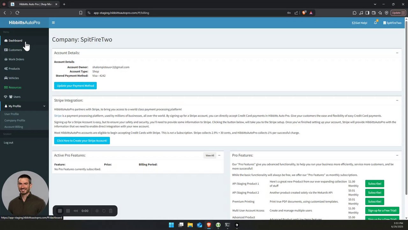Open Brave Shields lion icon

point(304,13)
